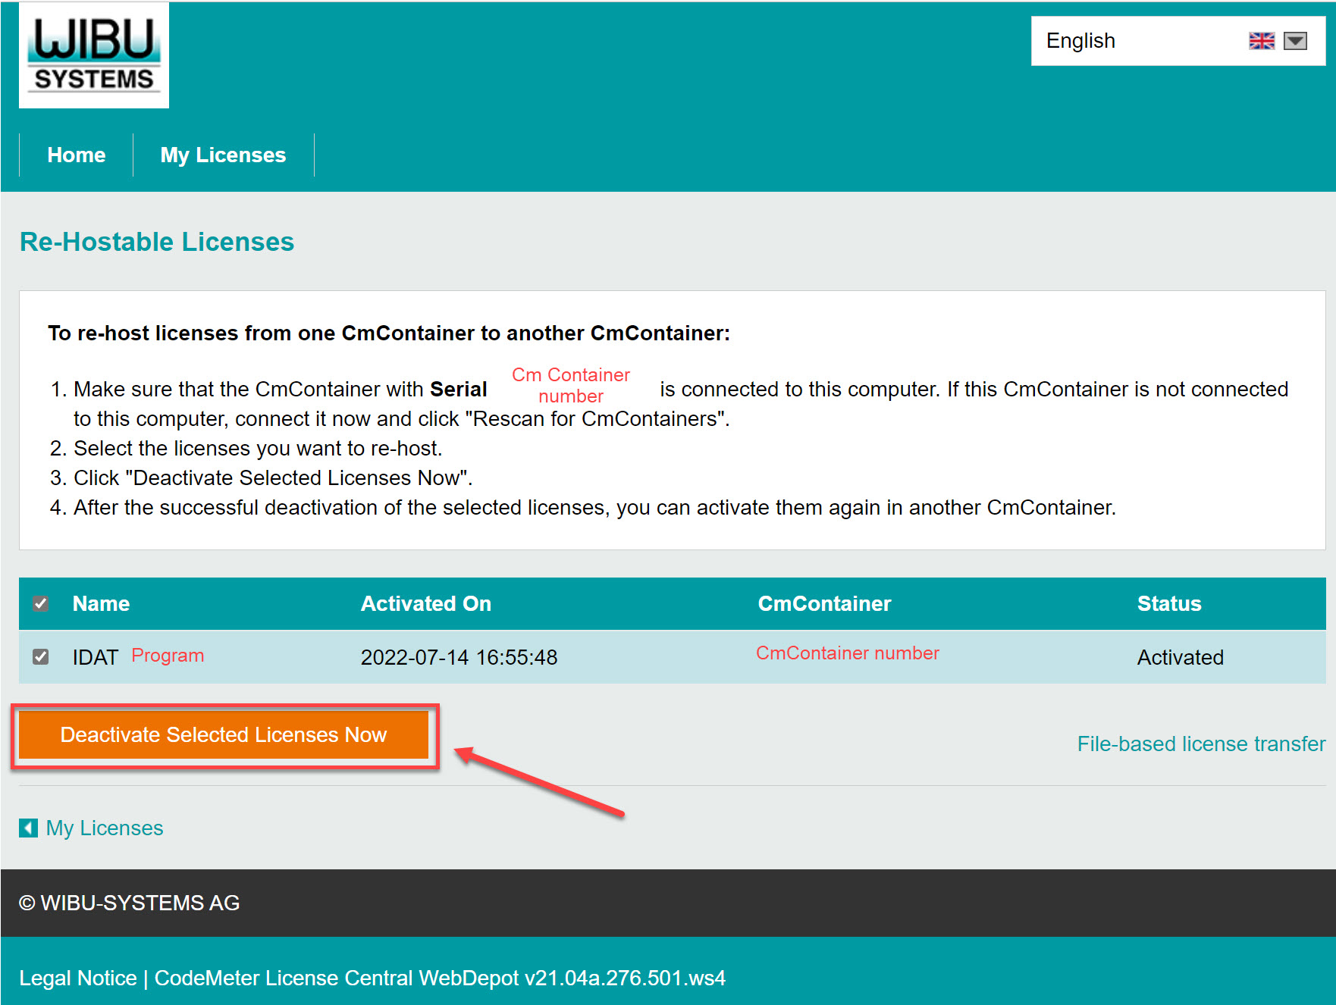
Task: Click the Name column header
Action: (x=101, y=603)
